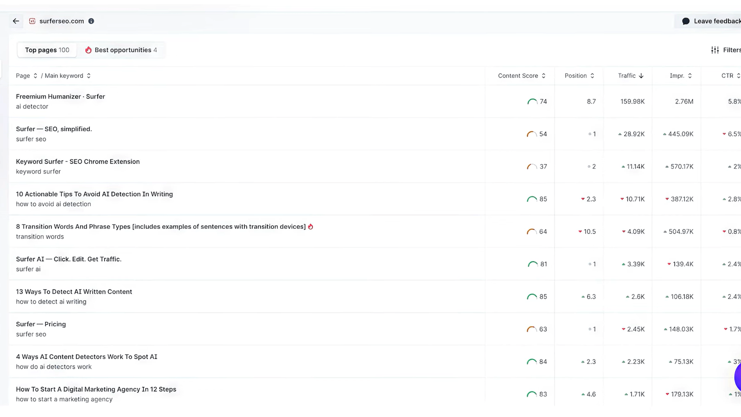
Task: Click the 504.97K impressions value
Action: [681, 232]
